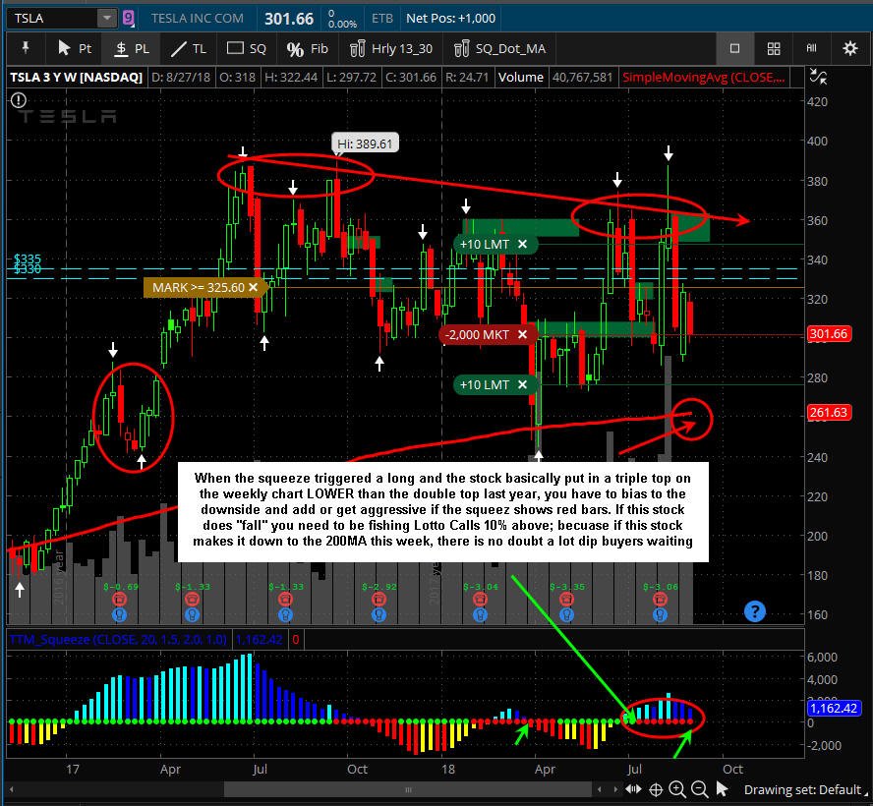Image resolution: width=873 pixels, height=806 pixels.
Task: Toggle the P&L drawing mode
Action: [x=133, y=49]
